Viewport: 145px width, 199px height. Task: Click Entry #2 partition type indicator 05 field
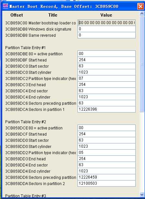pyautogui.click(x=106, y=153)
